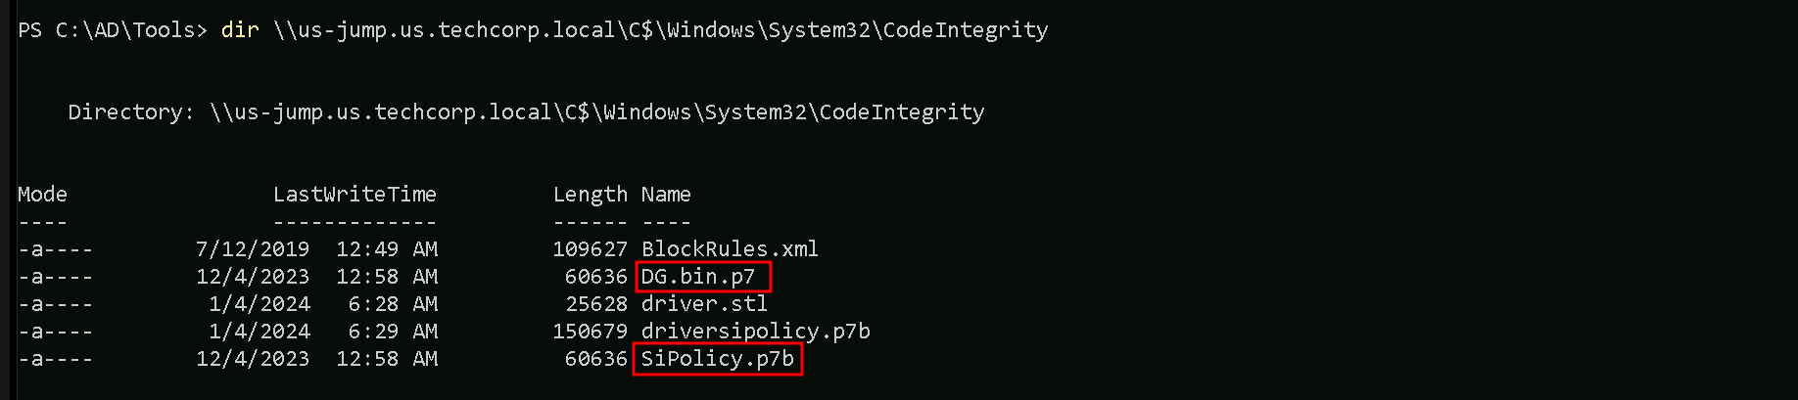Viewport: 1798px width, 400px height.
Task: Click the Mode column header
Action: [x=42, y=195]
